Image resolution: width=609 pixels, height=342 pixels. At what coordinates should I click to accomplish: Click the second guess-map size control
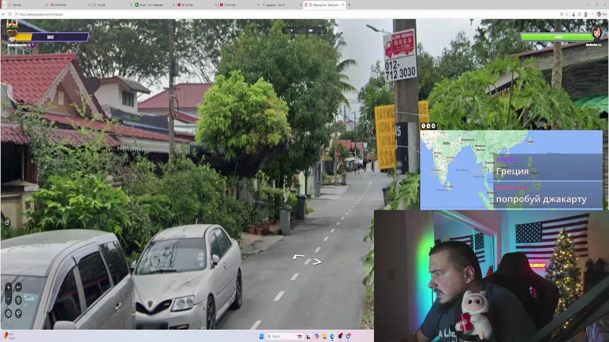[428, 126]
